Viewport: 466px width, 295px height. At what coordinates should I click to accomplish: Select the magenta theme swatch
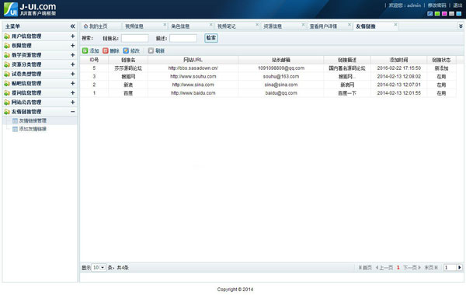coord(444,14)
